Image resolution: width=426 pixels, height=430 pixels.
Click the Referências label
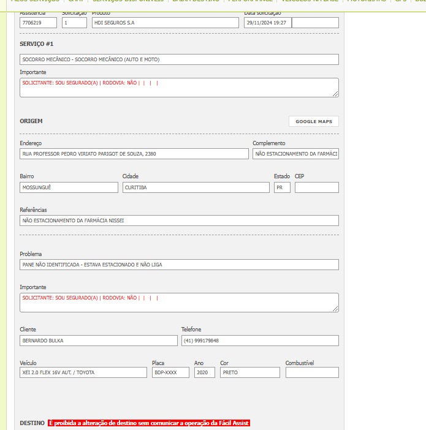(33, 210)
